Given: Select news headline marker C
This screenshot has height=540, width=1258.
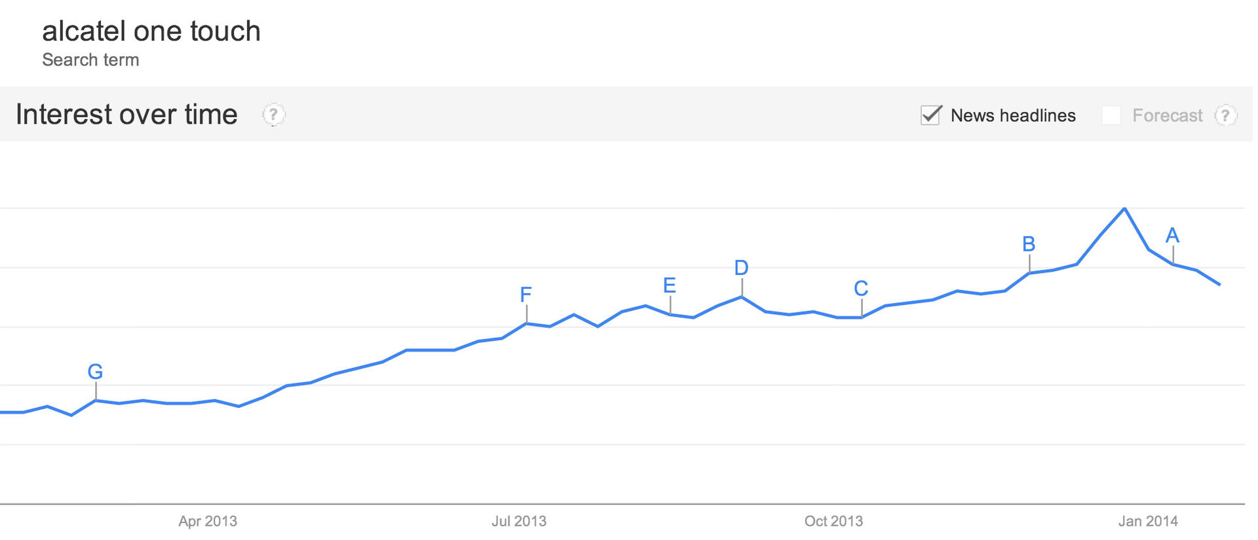Looking at the screenshot, I should click(861, 289).
